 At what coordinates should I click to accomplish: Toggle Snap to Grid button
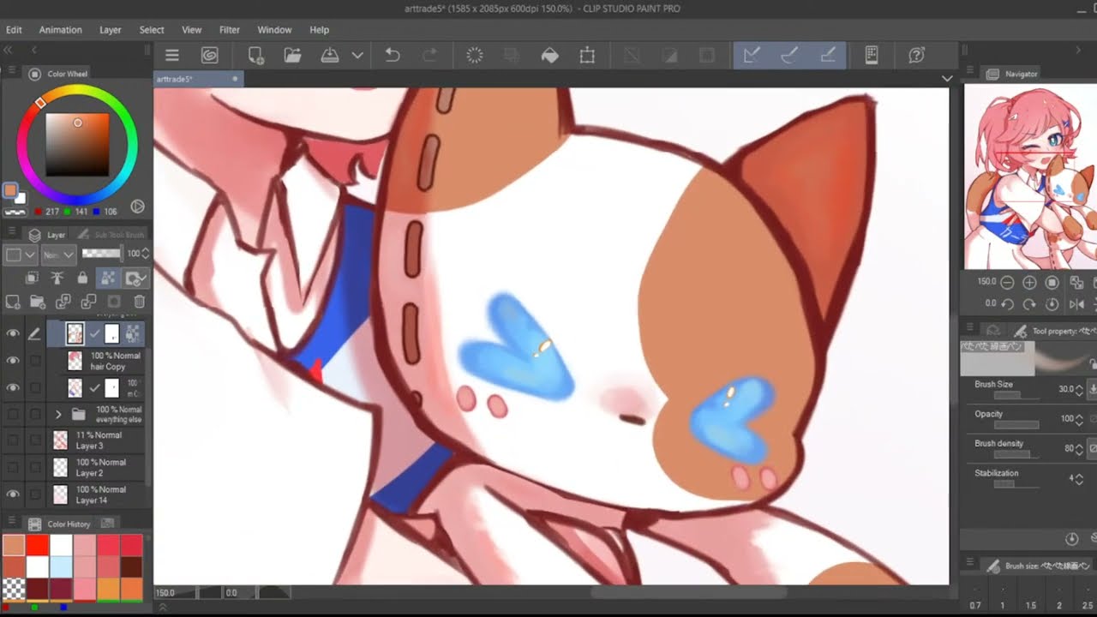pyautogui.click(x=828, y=56)
